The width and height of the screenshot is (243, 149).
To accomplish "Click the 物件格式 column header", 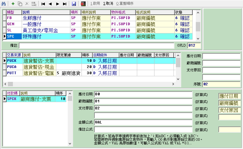I will tap(123, 12).
